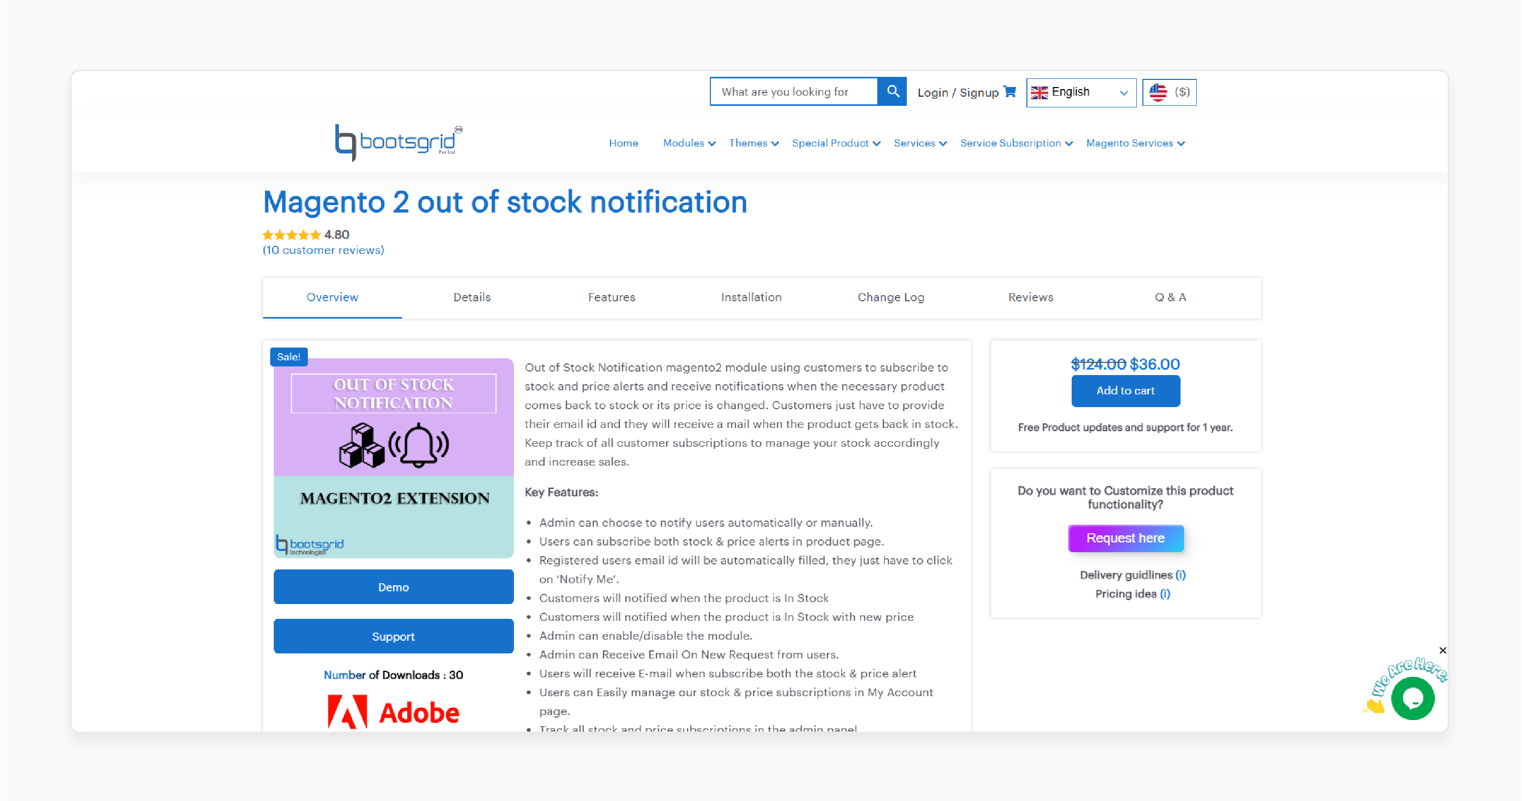This screenshot has width=1522, height=801.
Task: Click the Sale! badge on product image
Action: click(x=289, y=357)
